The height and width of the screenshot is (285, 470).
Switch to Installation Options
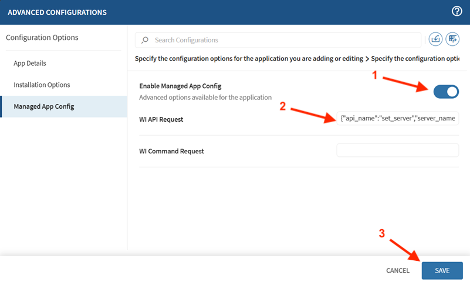tap(42, 85)
